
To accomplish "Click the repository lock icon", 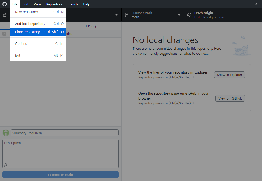I will click(5, 15).
